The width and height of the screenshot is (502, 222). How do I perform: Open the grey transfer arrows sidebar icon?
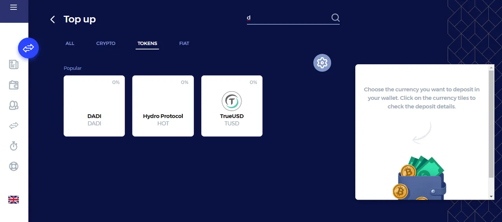[14, 126]
